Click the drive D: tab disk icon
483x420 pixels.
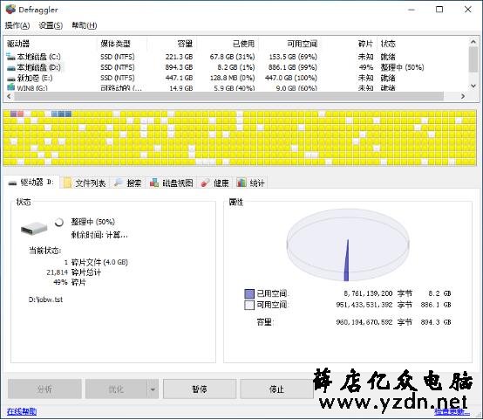click(x=12, y=183)
